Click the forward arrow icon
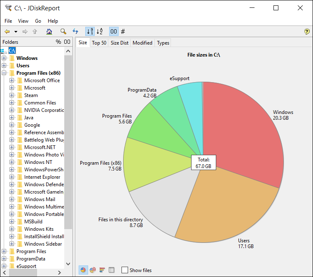The width and height of the screenshot is (313, 277). 25,32
